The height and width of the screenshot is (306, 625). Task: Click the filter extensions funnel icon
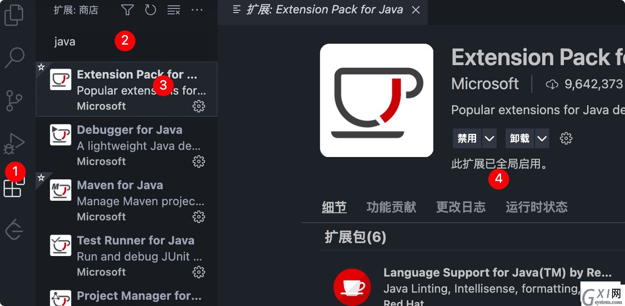[x=127, y=10]
